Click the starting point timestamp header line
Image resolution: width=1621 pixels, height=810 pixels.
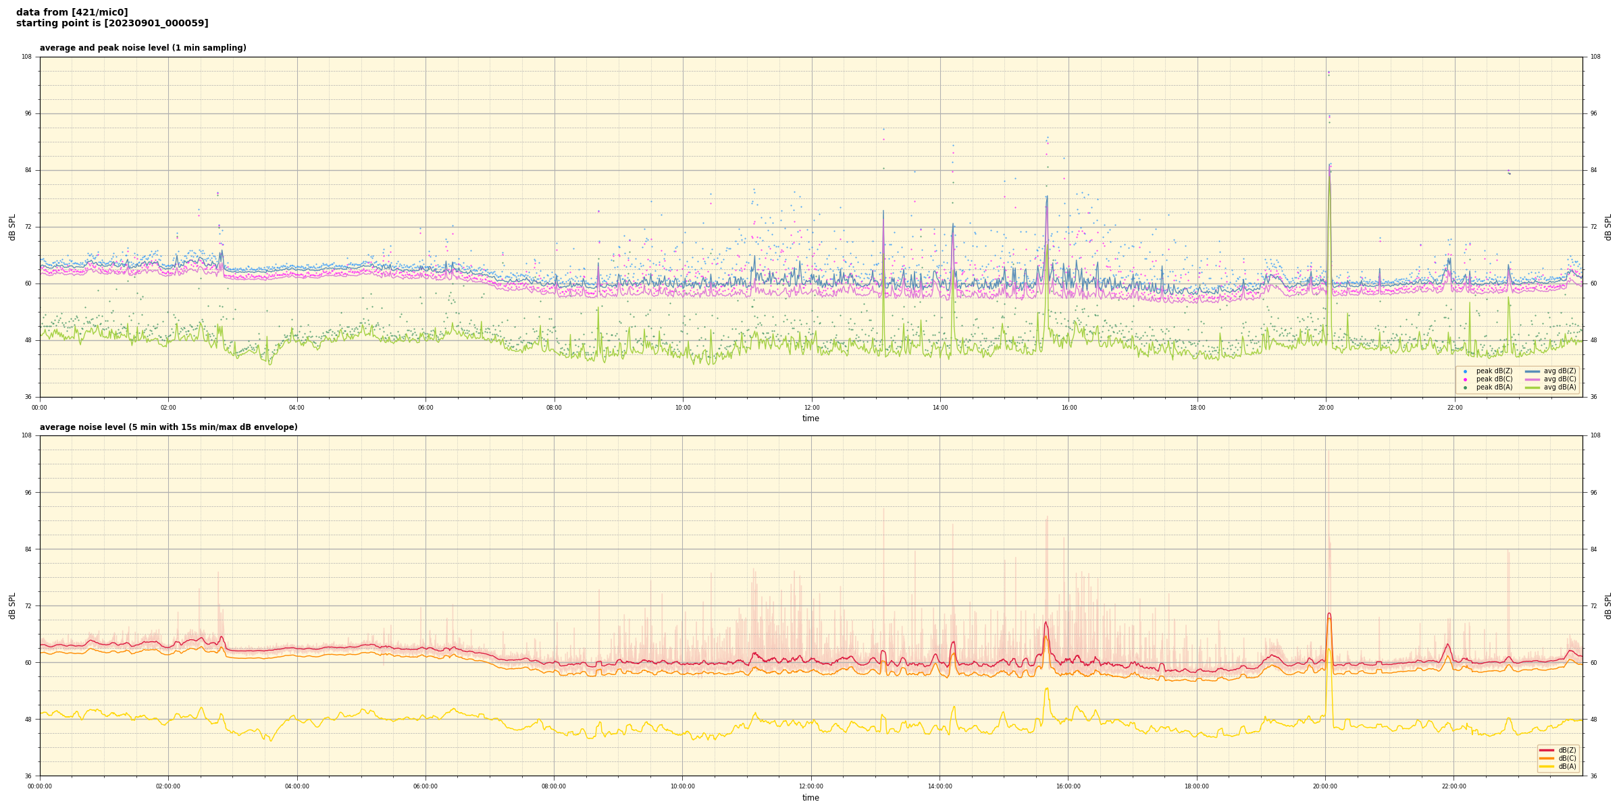(x=112, y=24)
